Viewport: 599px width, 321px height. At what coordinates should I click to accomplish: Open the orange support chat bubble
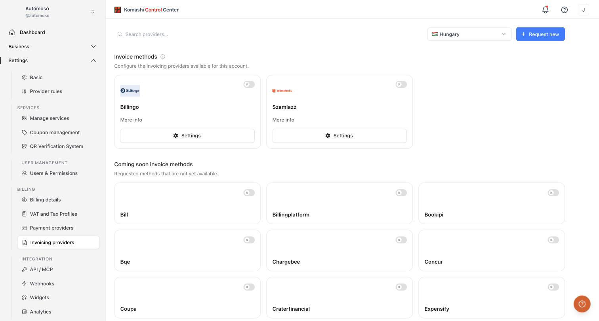click(x=582, y=304)
